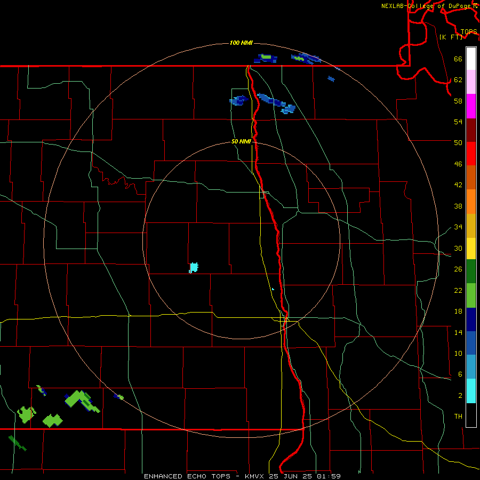Click the 22 scale value
The image size is (480, 480).
tap(458, 291)
